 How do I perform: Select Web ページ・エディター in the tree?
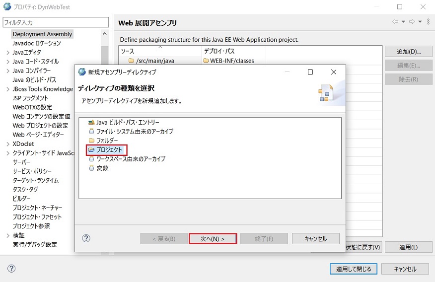tap(38, 135)
